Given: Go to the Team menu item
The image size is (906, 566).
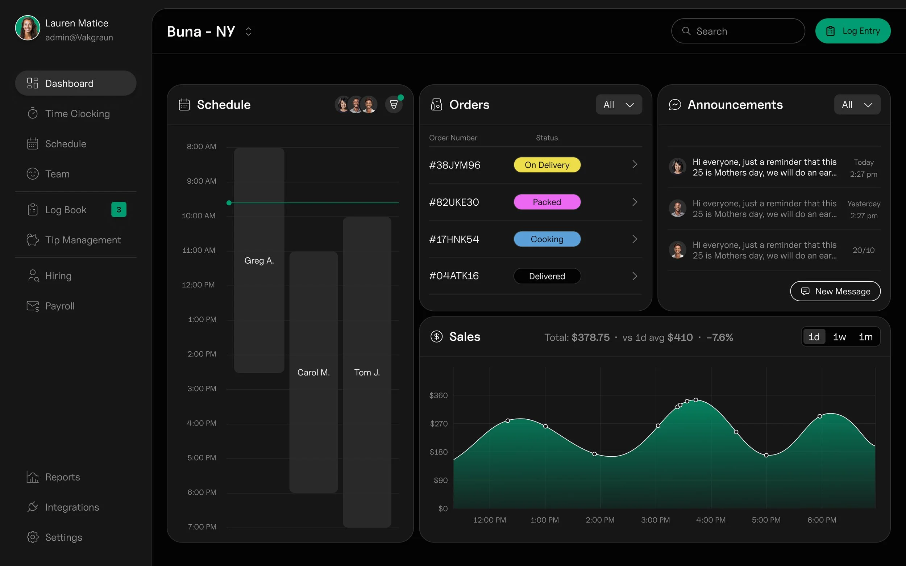Looking at the screenshot, I should point(57,174).
